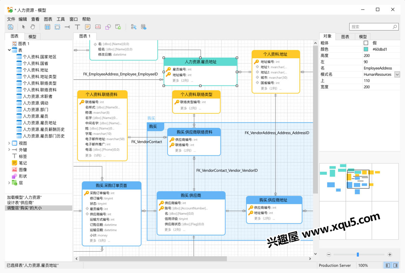Click the 图表 1 diagram icon in tree
Image resolution: width=405 pixels, height=273 pixels.
click(15, 44)
